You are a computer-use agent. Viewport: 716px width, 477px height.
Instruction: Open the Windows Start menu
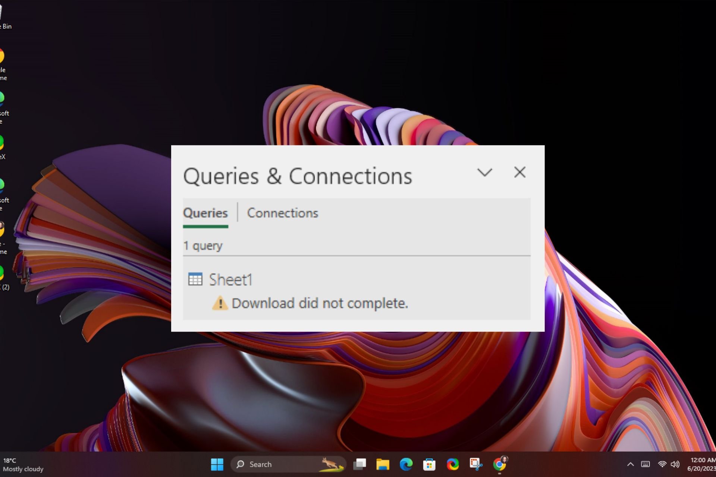tap(217, 464)
